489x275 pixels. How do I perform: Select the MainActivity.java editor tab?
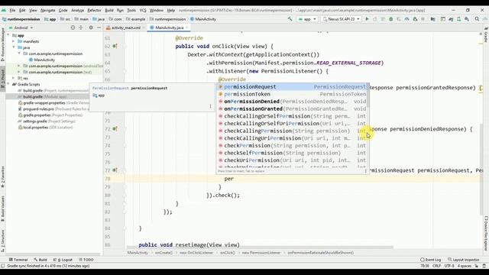click(169, 27)
